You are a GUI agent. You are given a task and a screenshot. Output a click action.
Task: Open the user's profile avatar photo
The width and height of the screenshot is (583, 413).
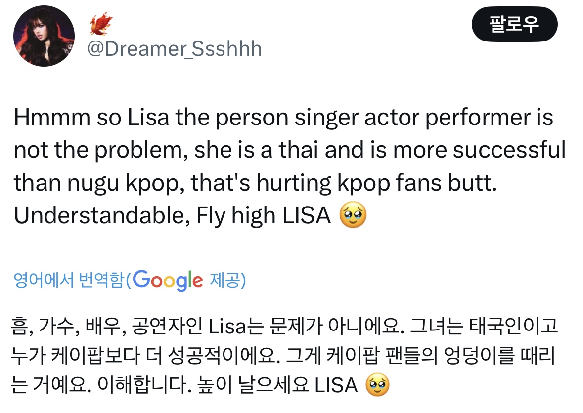point(44,37)
